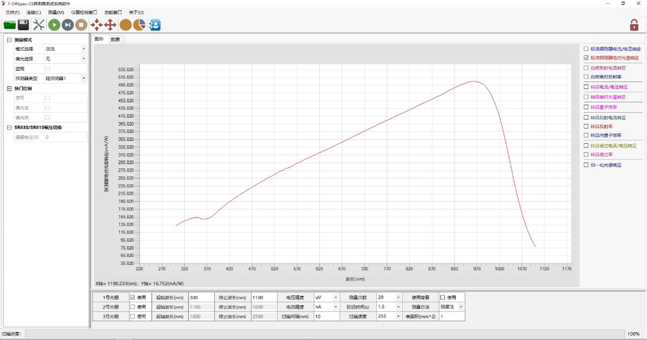Click the skip-to-next step icon
Screen dimensions: 647x340
68,25
